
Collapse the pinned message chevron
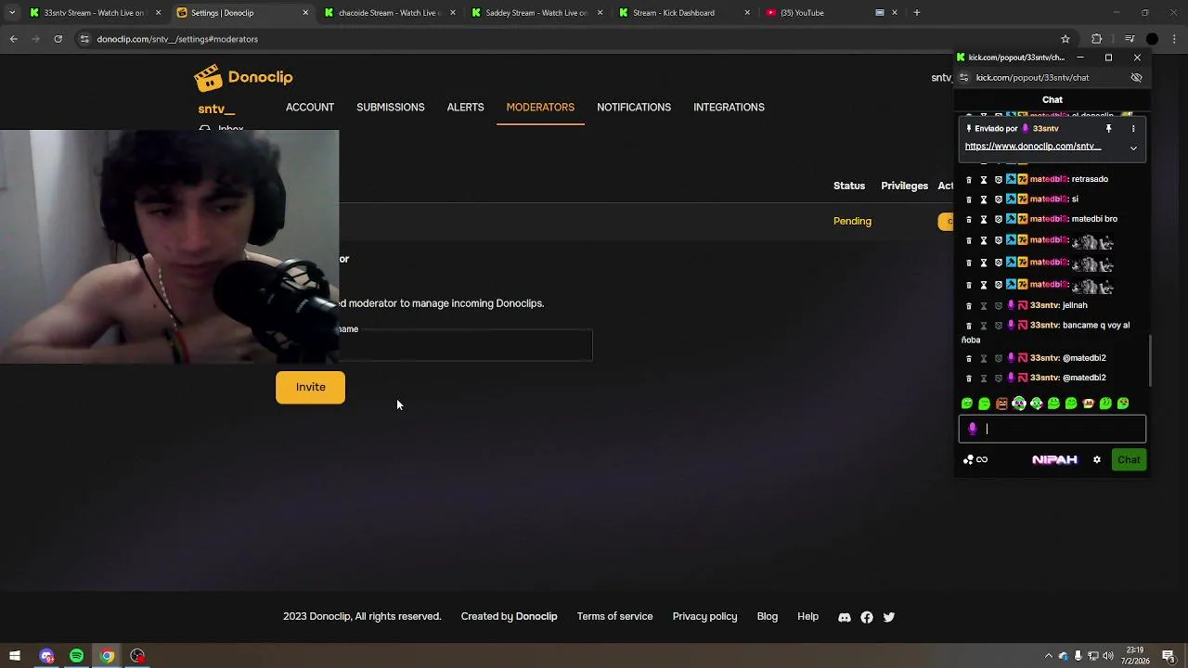[1133, 148]
